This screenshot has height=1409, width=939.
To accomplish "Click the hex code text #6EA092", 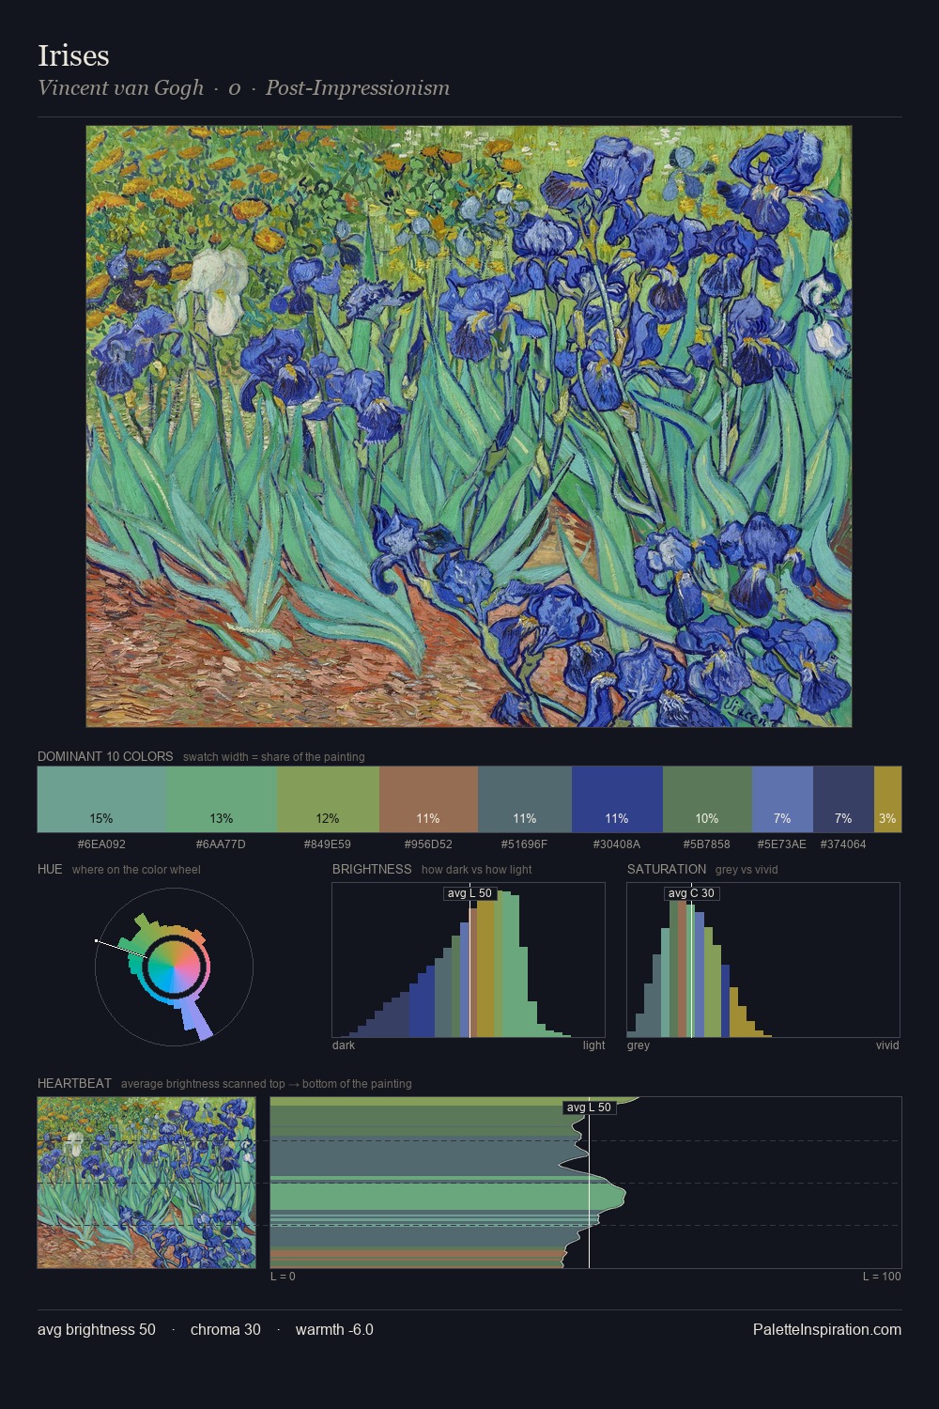I will (x=101, y=844).
